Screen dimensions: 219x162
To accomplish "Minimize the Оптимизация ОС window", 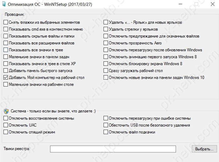I will tap(181, 4).
